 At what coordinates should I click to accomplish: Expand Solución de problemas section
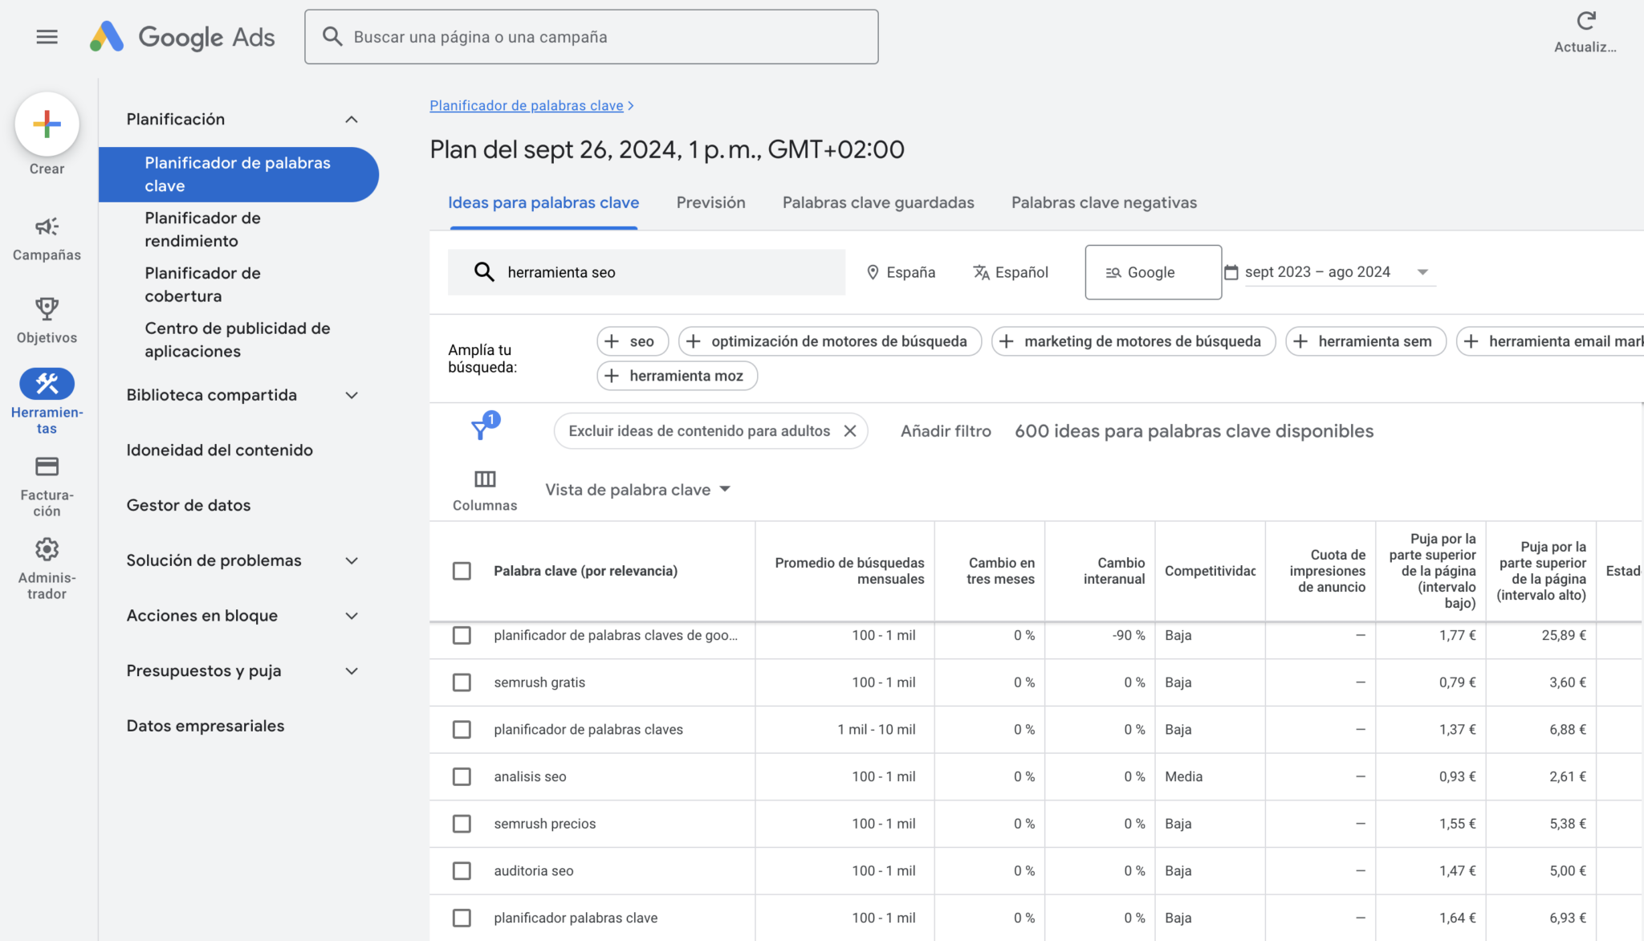coord(352,560)
